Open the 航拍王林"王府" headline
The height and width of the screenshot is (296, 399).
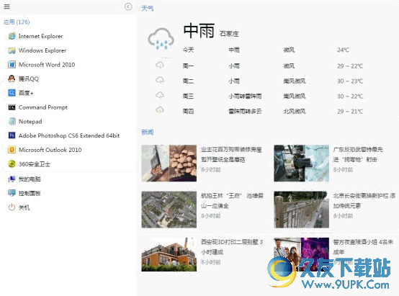[x=232, y=201]
